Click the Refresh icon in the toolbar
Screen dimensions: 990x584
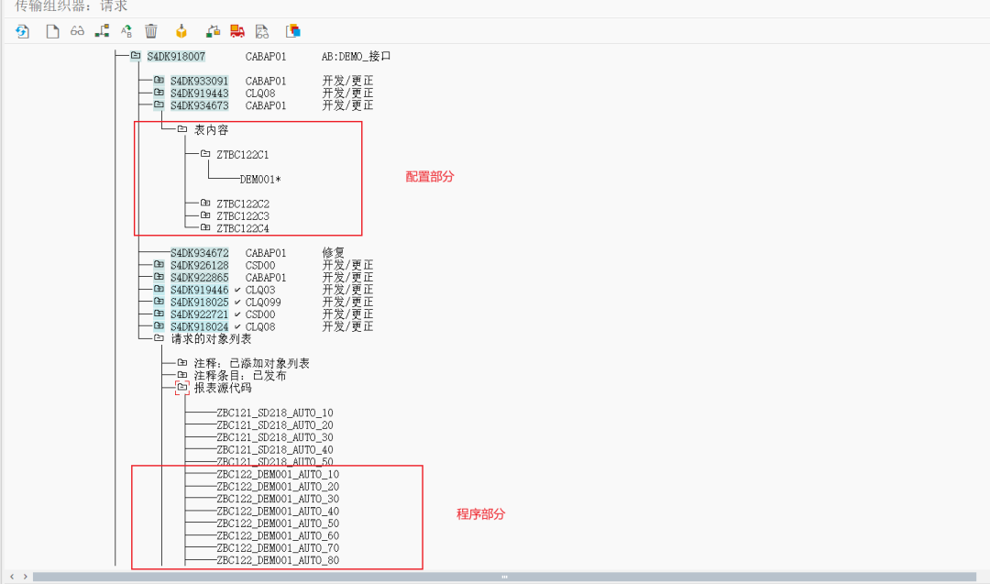click(x=22, y=31)
